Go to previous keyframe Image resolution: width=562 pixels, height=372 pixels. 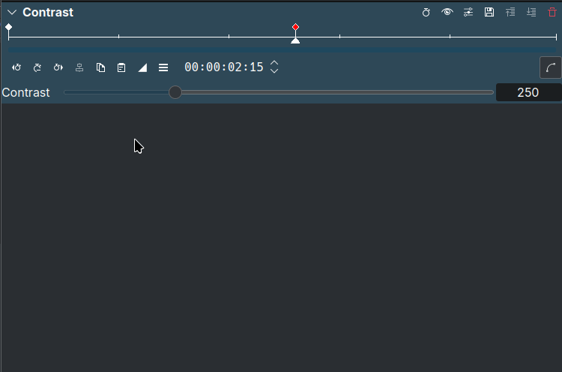pos(16,67)
